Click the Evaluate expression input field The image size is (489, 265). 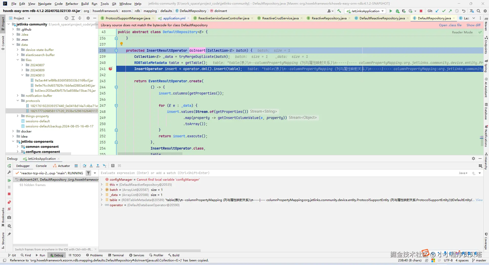(x=278, y=173)
